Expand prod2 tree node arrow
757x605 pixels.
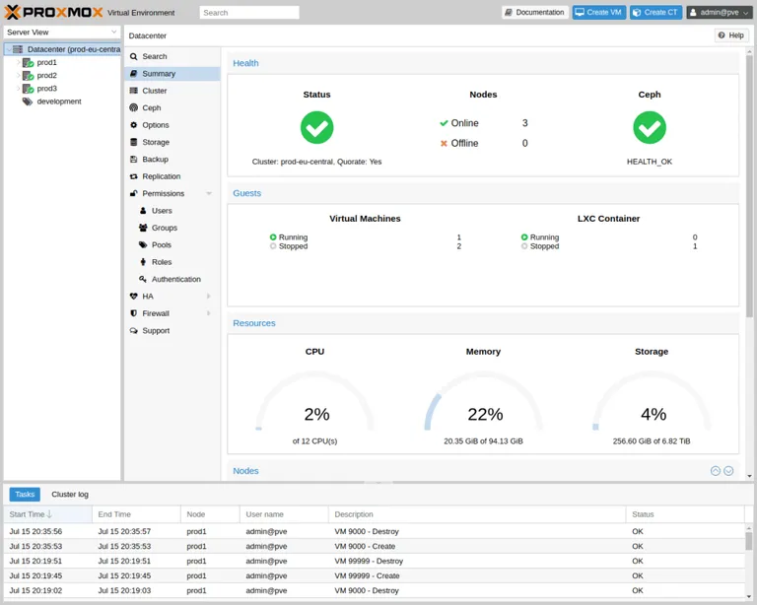click(19, 75)
